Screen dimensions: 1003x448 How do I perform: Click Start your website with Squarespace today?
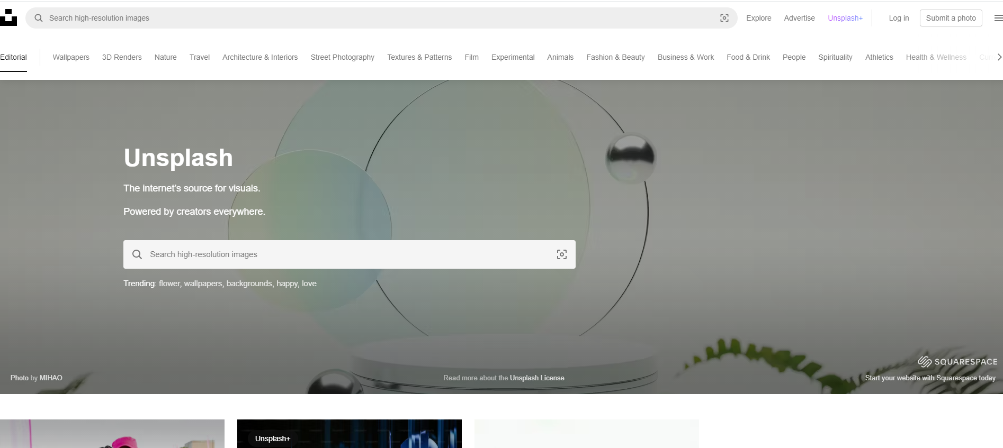tap(931, 378)
